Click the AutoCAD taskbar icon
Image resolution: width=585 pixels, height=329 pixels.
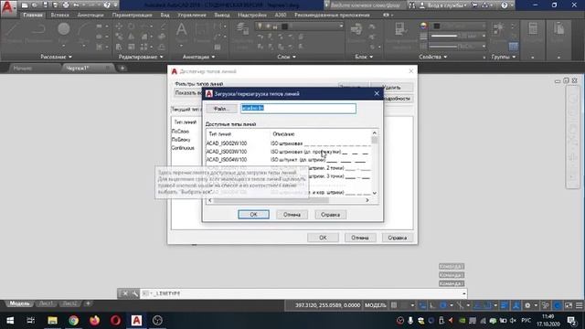pos(136,321)
